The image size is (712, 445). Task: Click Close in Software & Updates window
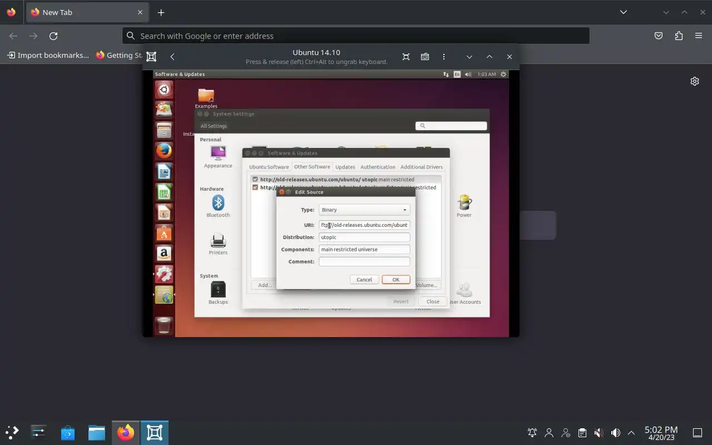(433, 301)
